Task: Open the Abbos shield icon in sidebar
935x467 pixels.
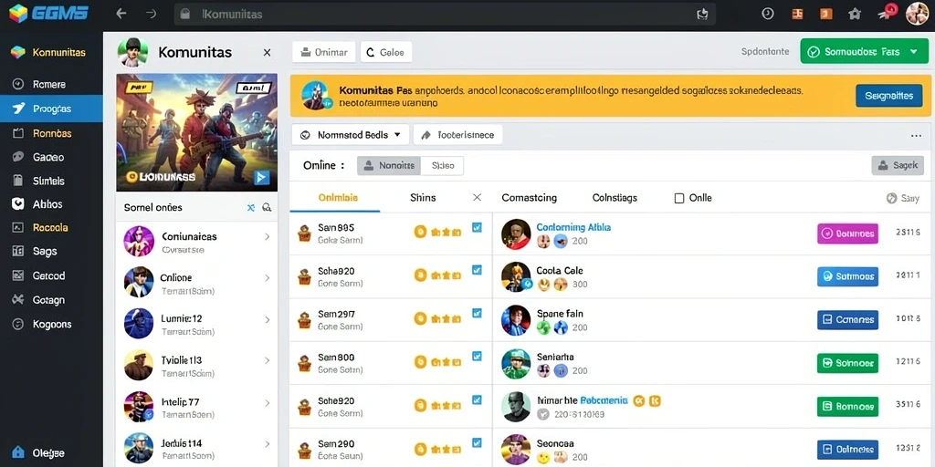Action: [x=18, y=203]
